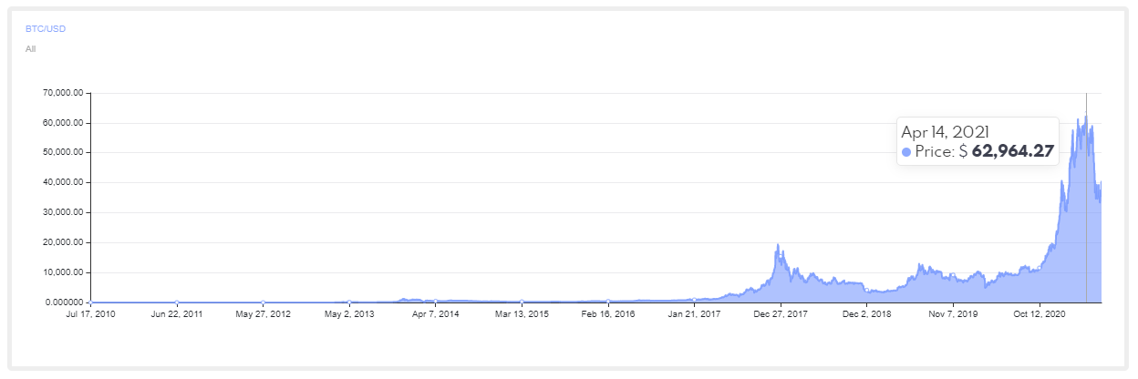The height and width of the screenshot is (379, 1138).
Task: Click the data point marker above Jul 17, 2010
Action: (x=91, y=302)
